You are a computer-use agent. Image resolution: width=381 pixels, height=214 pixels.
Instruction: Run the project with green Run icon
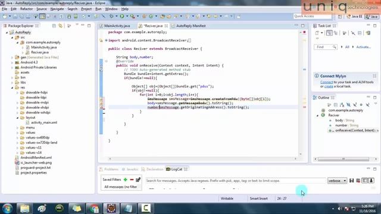pos(122,16)
